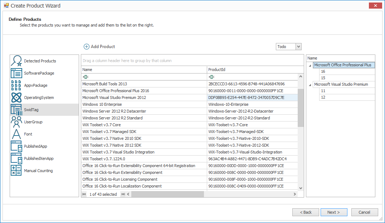Open the Detected Products category label
Screen dimensions: 385x223
click(40, 61)
